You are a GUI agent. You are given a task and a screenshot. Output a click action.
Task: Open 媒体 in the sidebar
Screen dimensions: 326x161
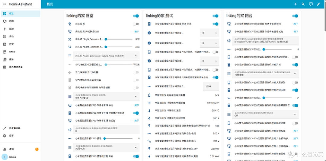(x=21, y=59)
